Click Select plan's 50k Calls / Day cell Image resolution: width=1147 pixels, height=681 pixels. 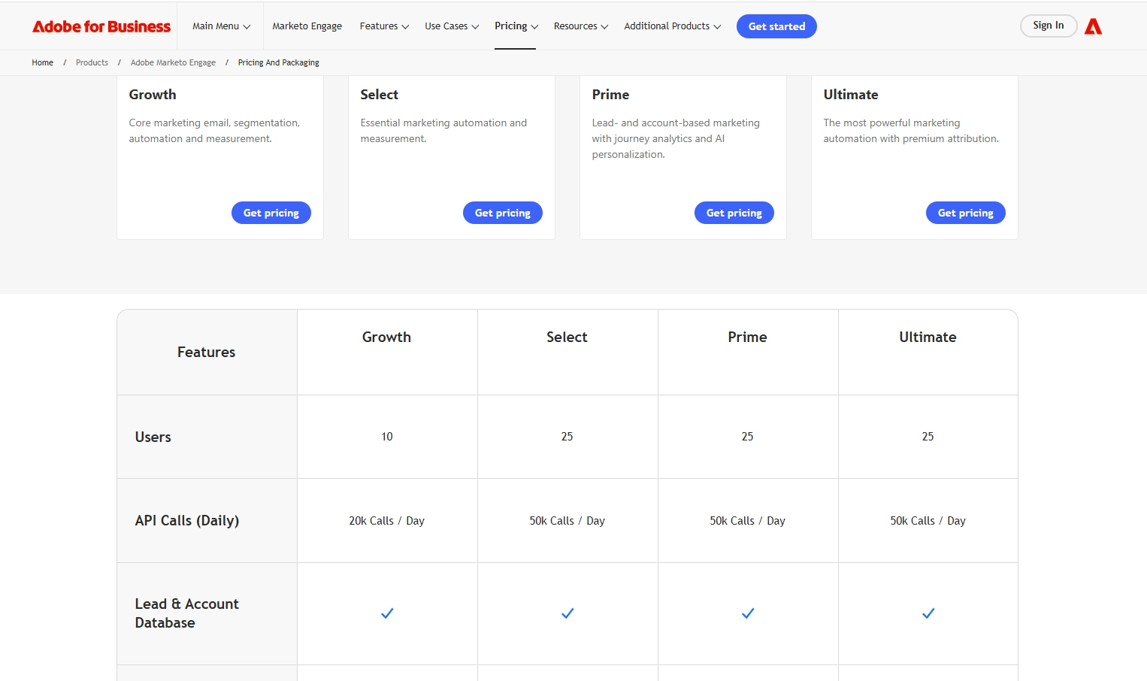tap(567, 521)
